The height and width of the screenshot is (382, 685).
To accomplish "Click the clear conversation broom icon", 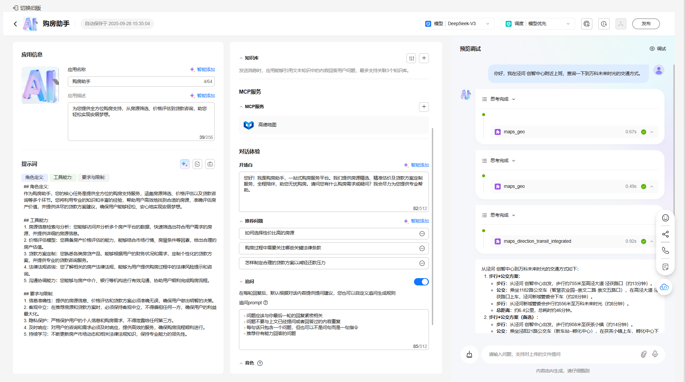I will click(x=469, y=355).
